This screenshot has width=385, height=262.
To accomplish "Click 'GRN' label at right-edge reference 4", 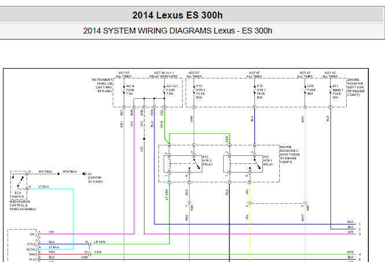I will point(350,252).
